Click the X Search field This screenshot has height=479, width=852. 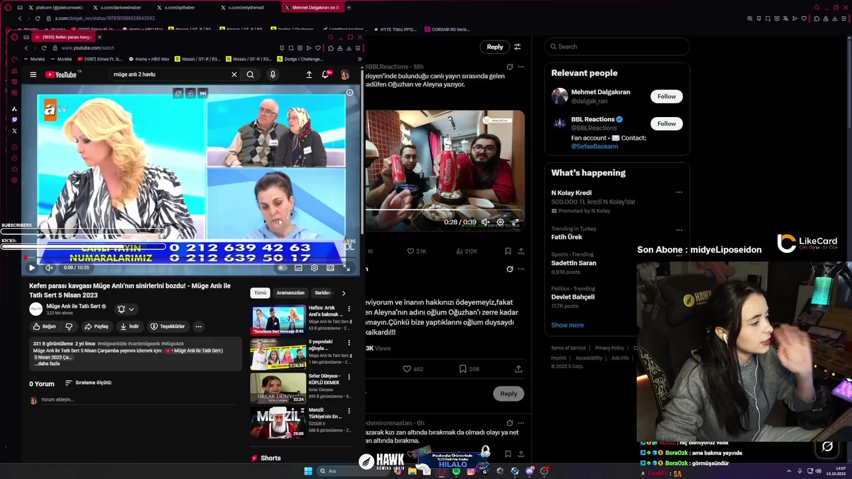[617, 47]
